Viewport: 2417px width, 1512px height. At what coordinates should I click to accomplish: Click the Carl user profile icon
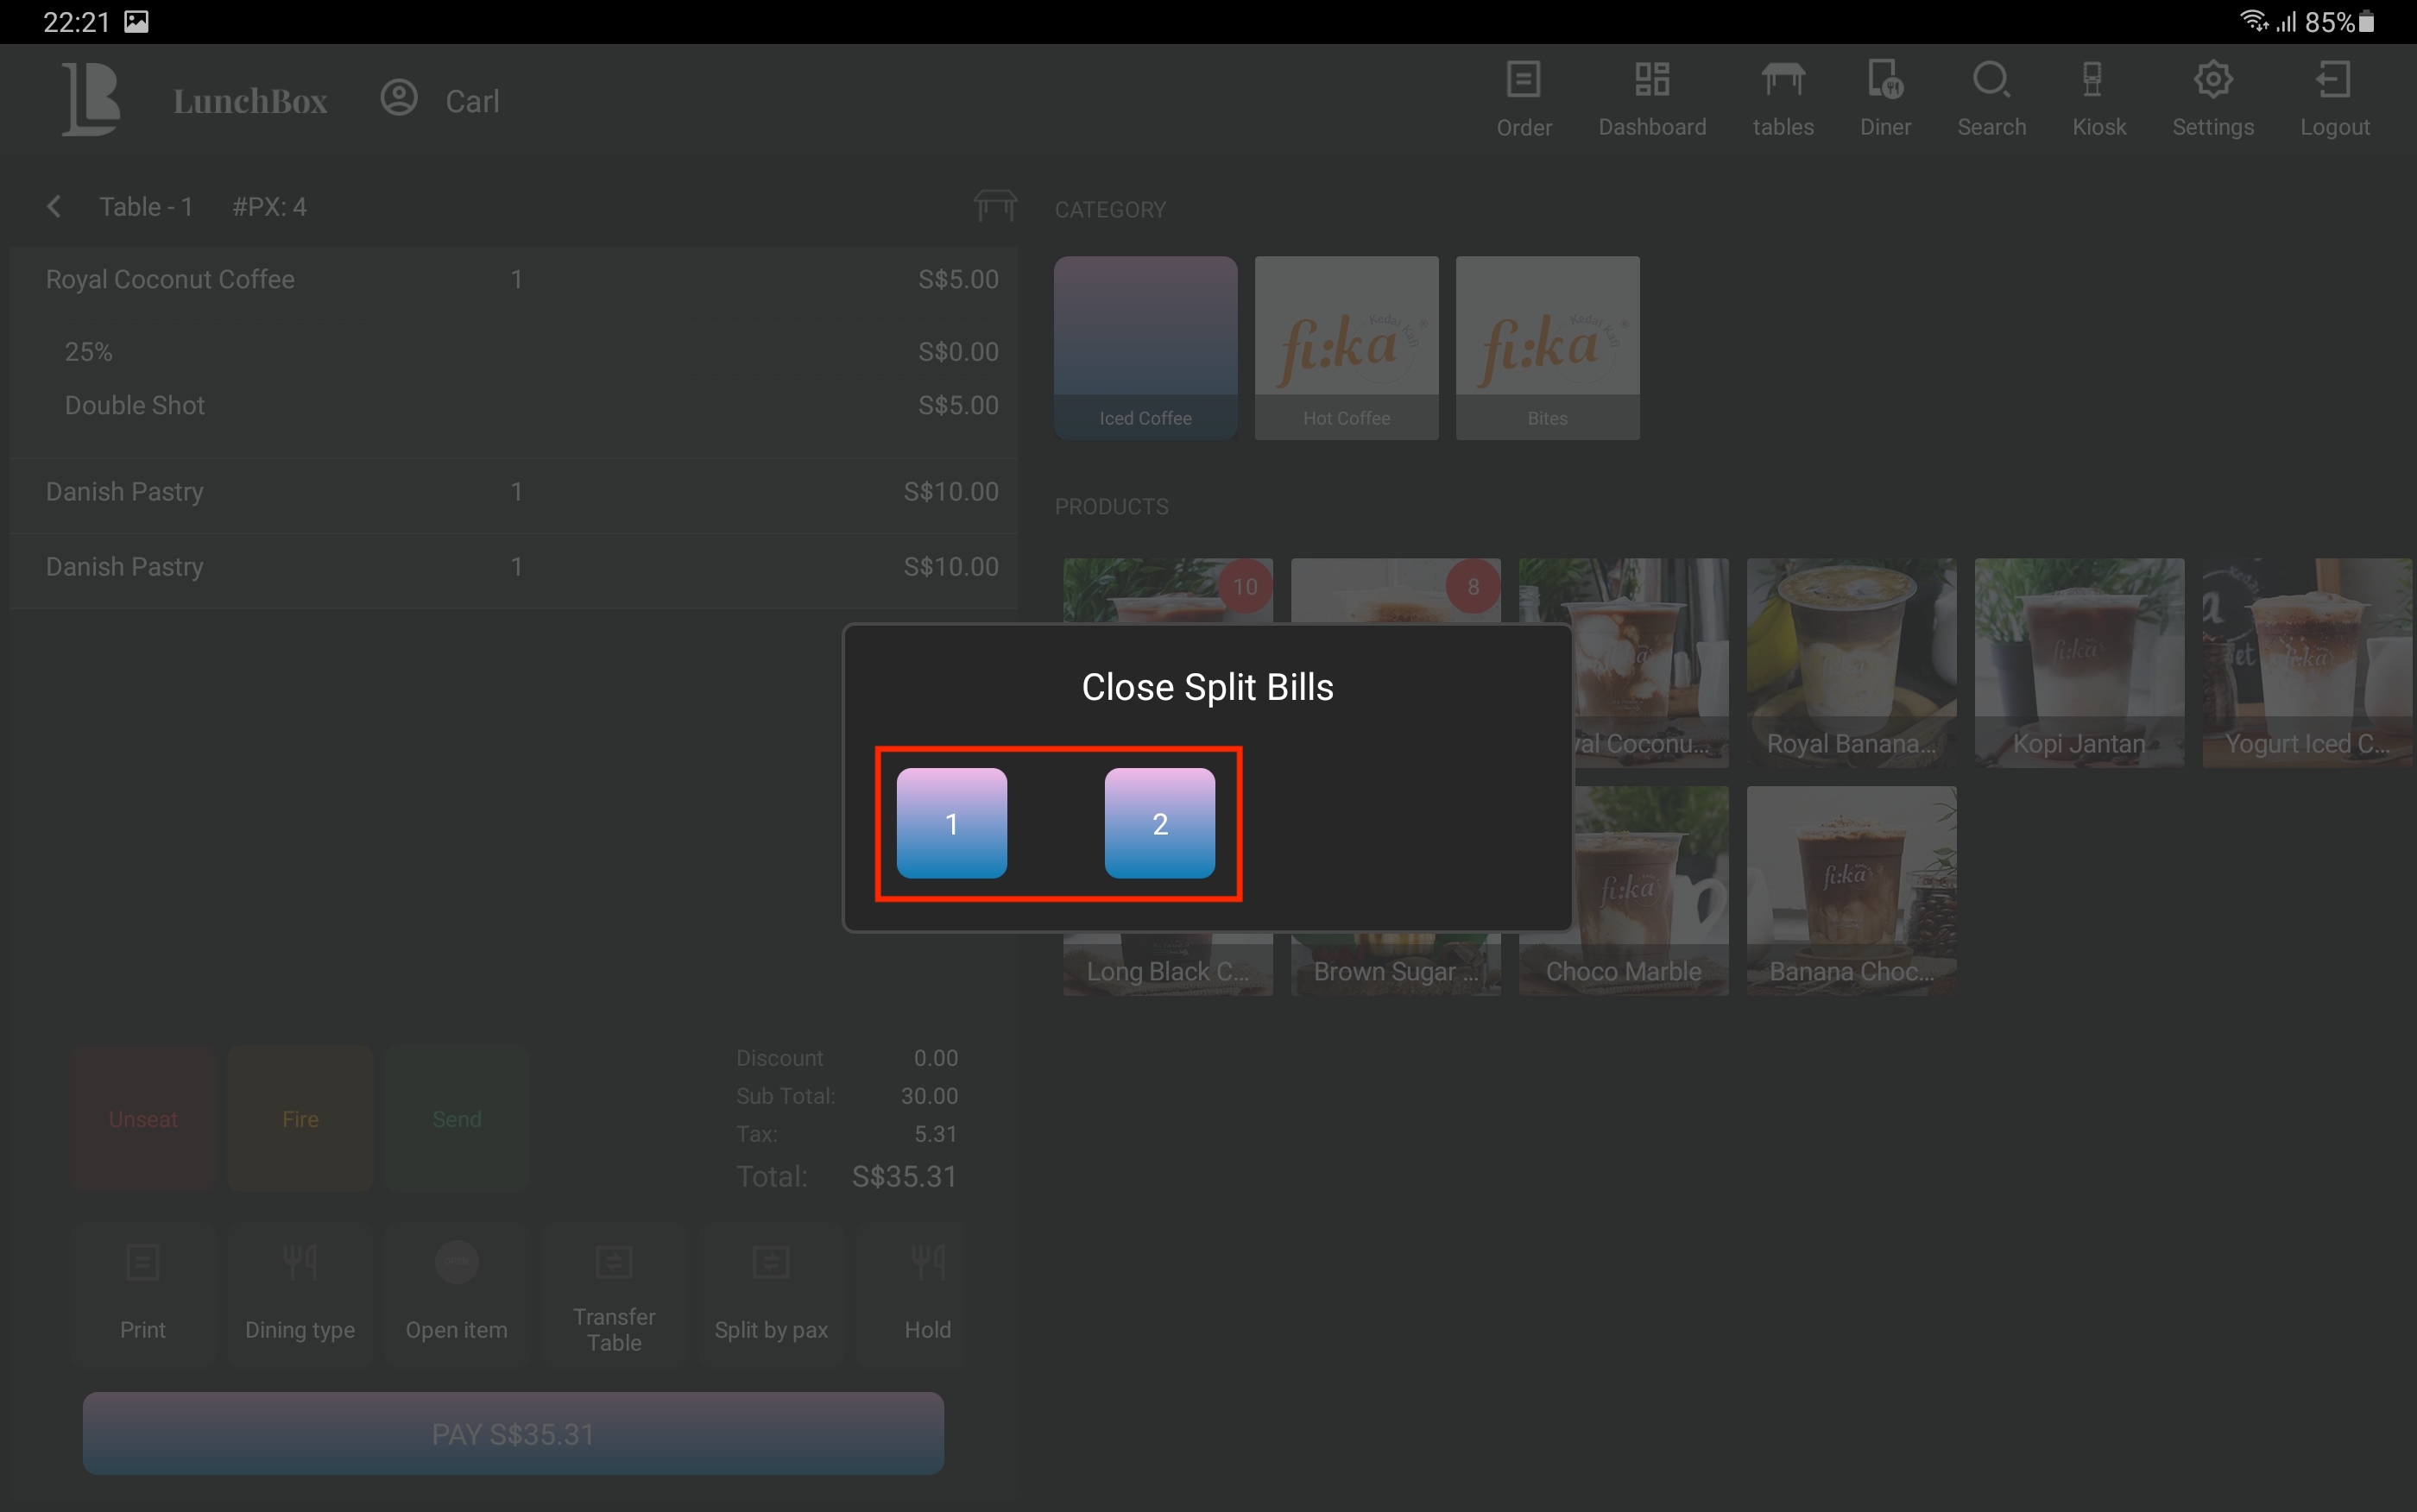click(399, 98)
